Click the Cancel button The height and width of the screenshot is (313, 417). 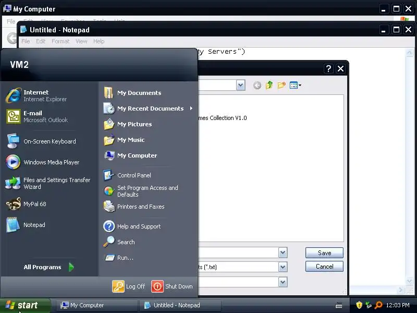click(x=324, y=267)
